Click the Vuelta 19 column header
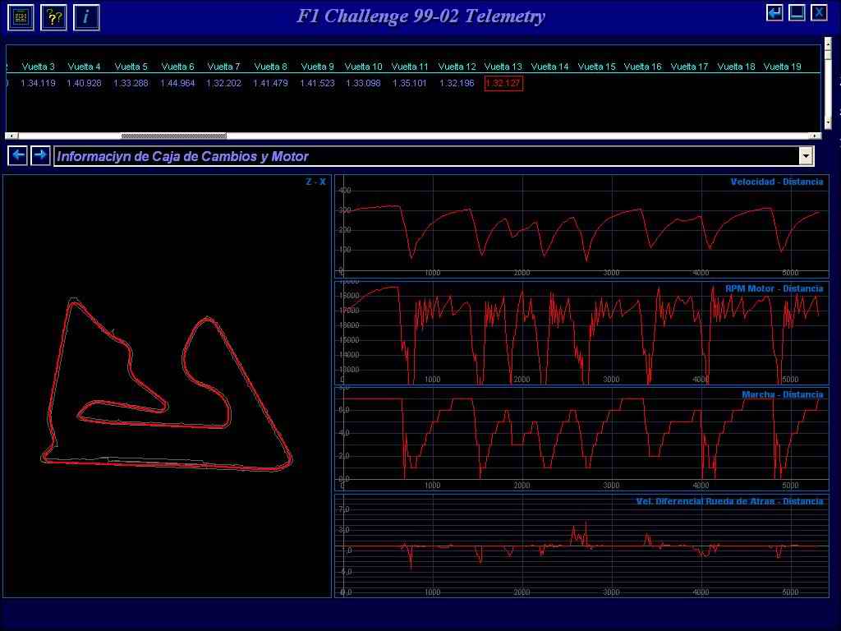Viewport: 841px width, 631px height. (x=782, y=67)
